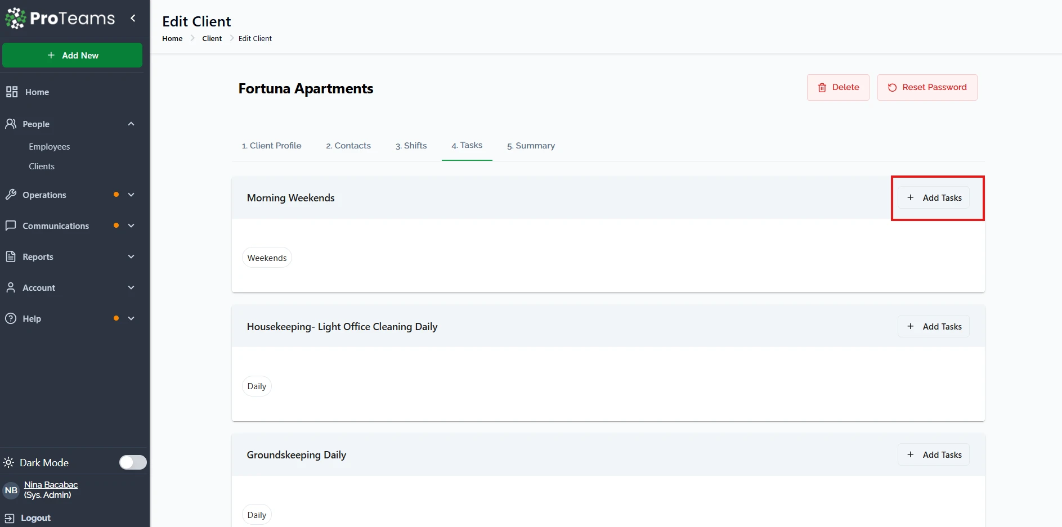Add tasks to Morning Weekends shift

pyautogui.click(x=934, y=198)
